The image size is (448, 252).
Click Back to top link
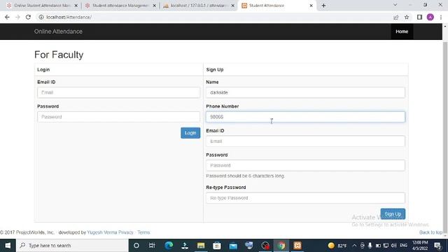click(x=430, y=232)
